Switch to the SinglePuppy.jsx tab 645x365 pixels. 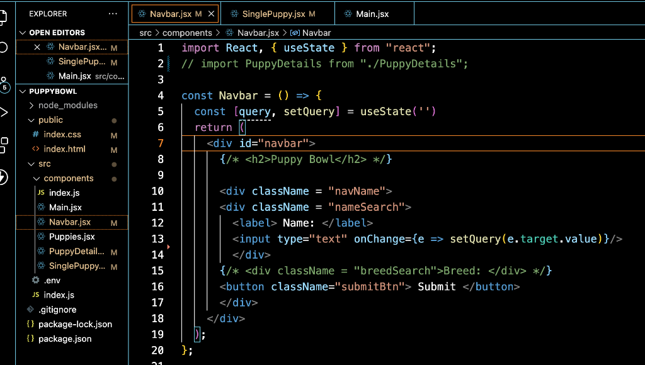coord(273,14)
